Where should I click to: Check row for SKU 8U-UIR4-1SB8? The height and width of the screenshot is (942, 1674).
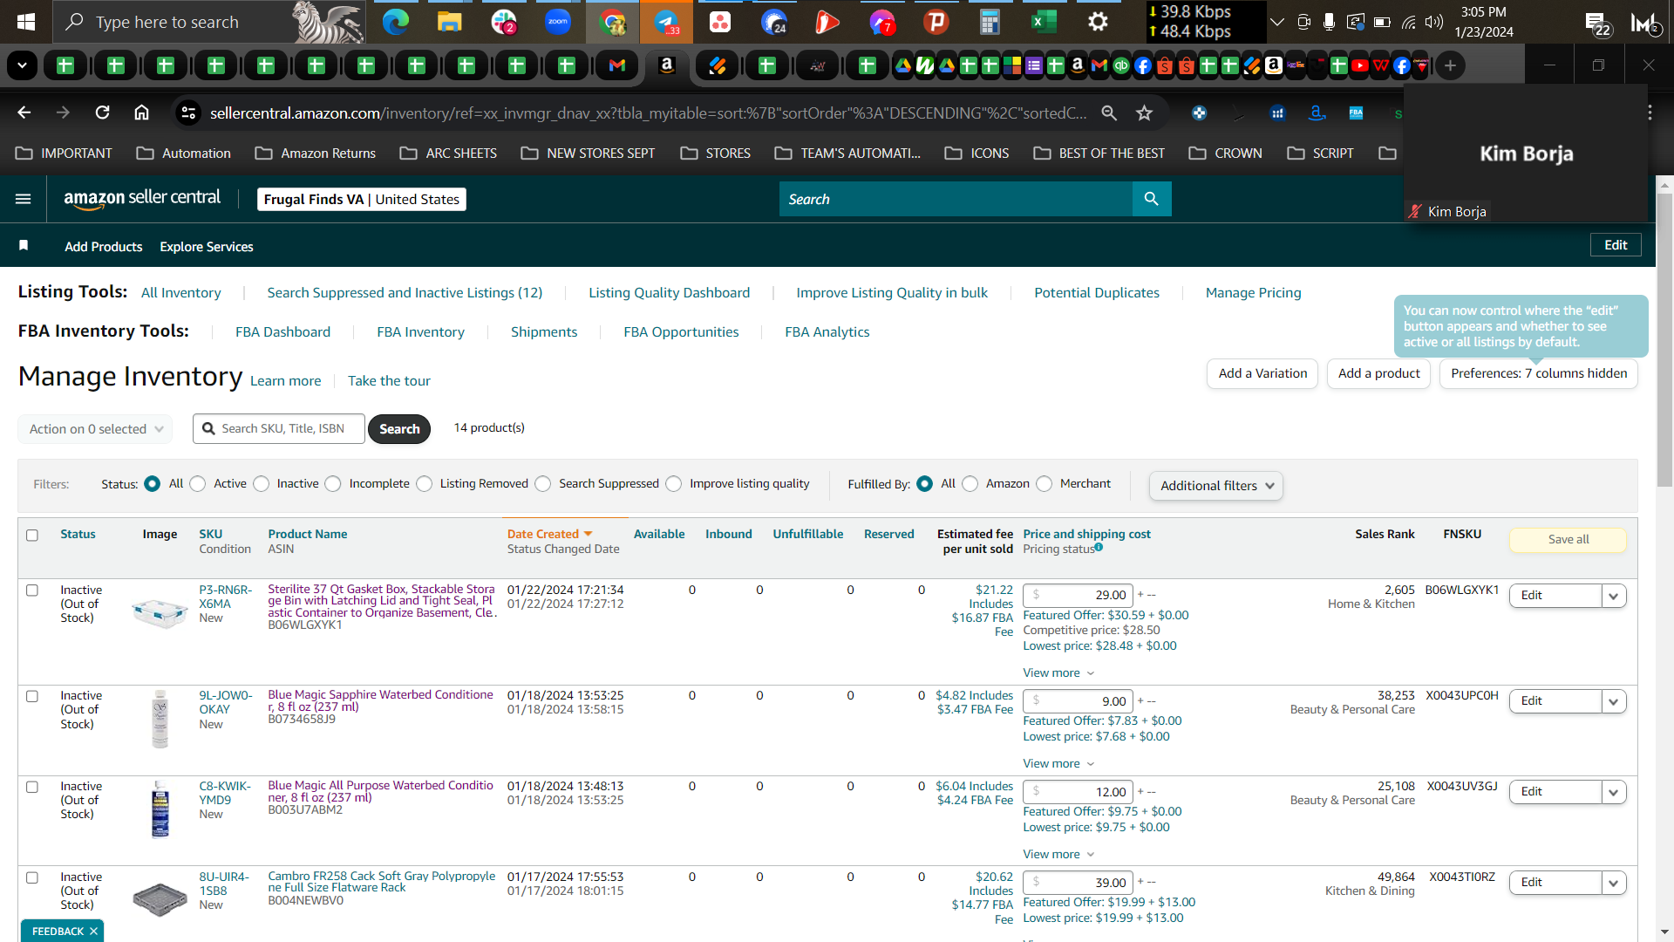tap(32, 877)
